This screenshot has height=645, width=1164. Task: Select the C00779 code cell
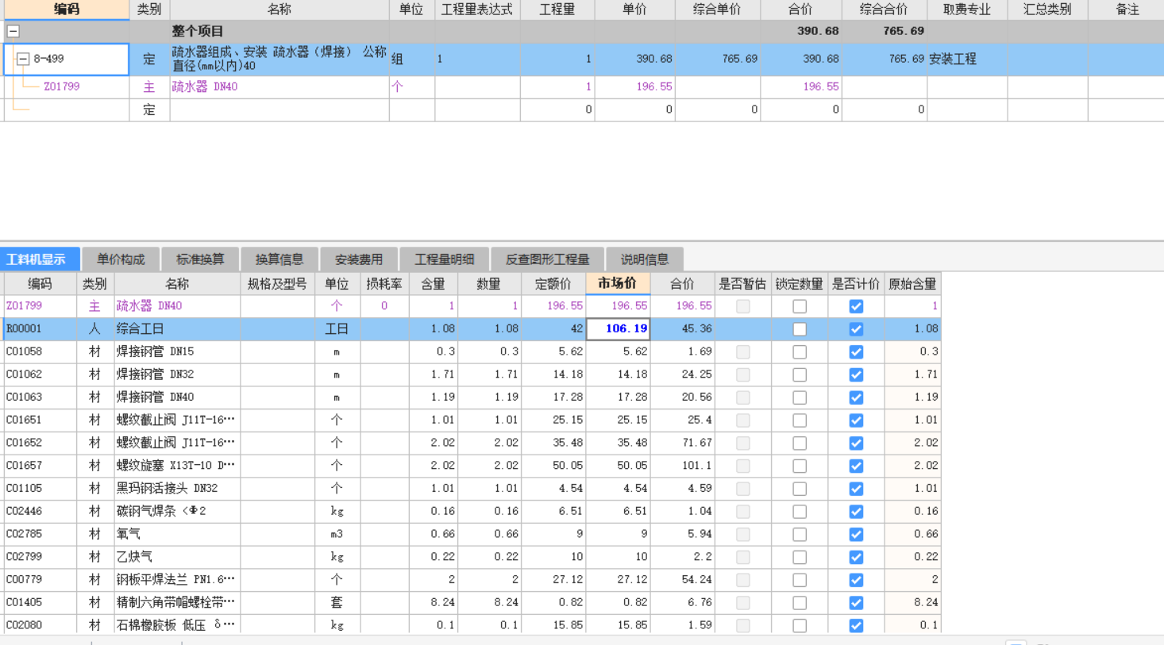(x=40, y=580)
